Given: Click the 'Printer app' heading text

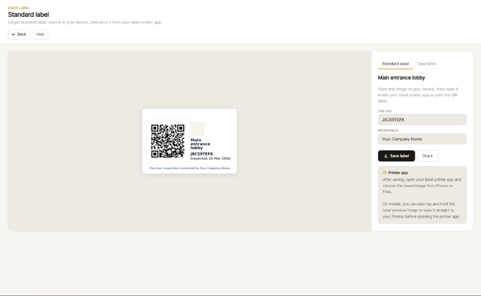Looking at the screenshot, I should click(x=398, y=173).
